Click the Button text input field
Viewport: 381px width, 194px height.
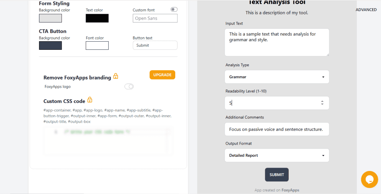155,45
